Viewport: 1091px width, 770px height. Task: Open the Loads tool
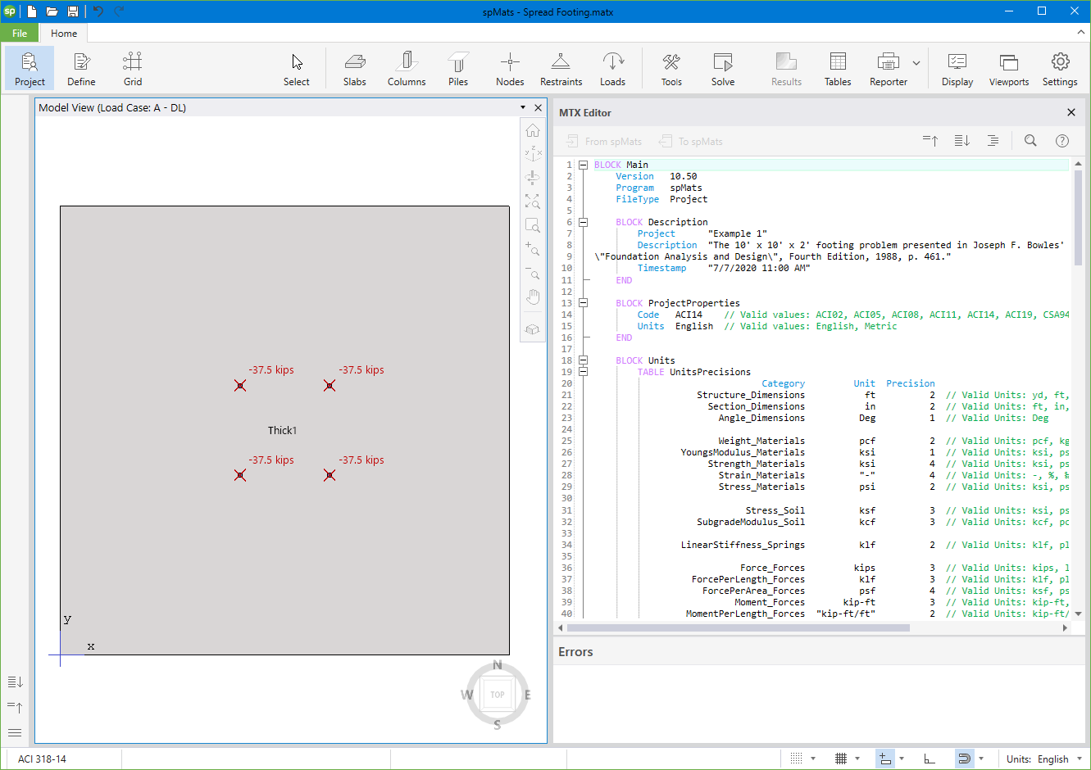[613, 68]
